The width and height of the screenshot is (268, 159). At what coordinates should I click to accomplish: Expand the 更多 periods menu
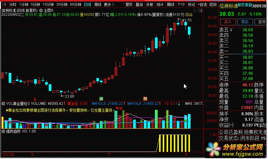click(109, 4)
